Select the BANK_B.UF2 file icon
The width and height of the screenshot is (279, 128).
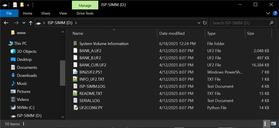point(75,58)
